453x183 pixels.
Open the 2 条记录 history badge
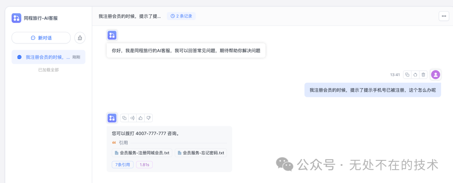[181, 16]
